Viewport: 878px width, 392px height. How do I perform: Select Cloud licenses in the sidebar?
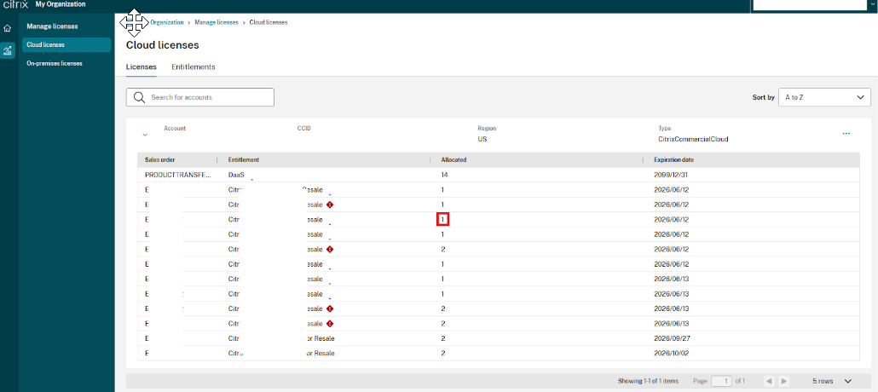46,44
